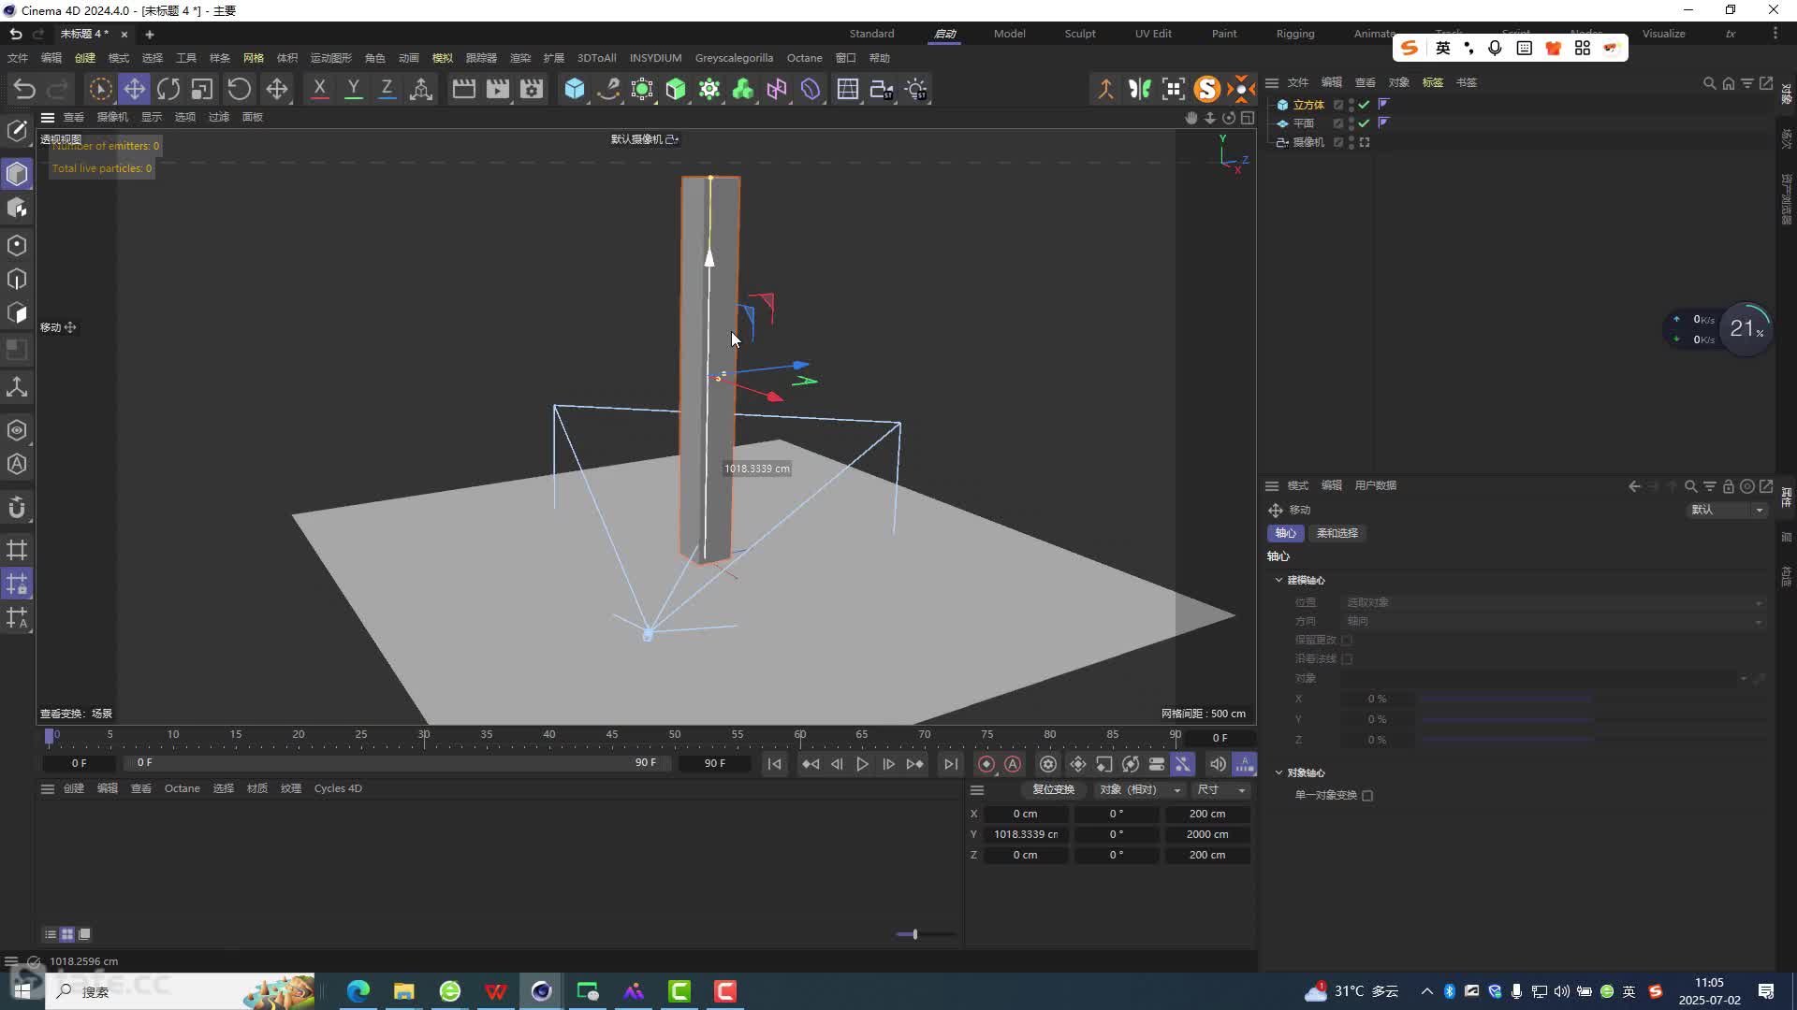Select the Move tool in top toolbar

point(134,89)
